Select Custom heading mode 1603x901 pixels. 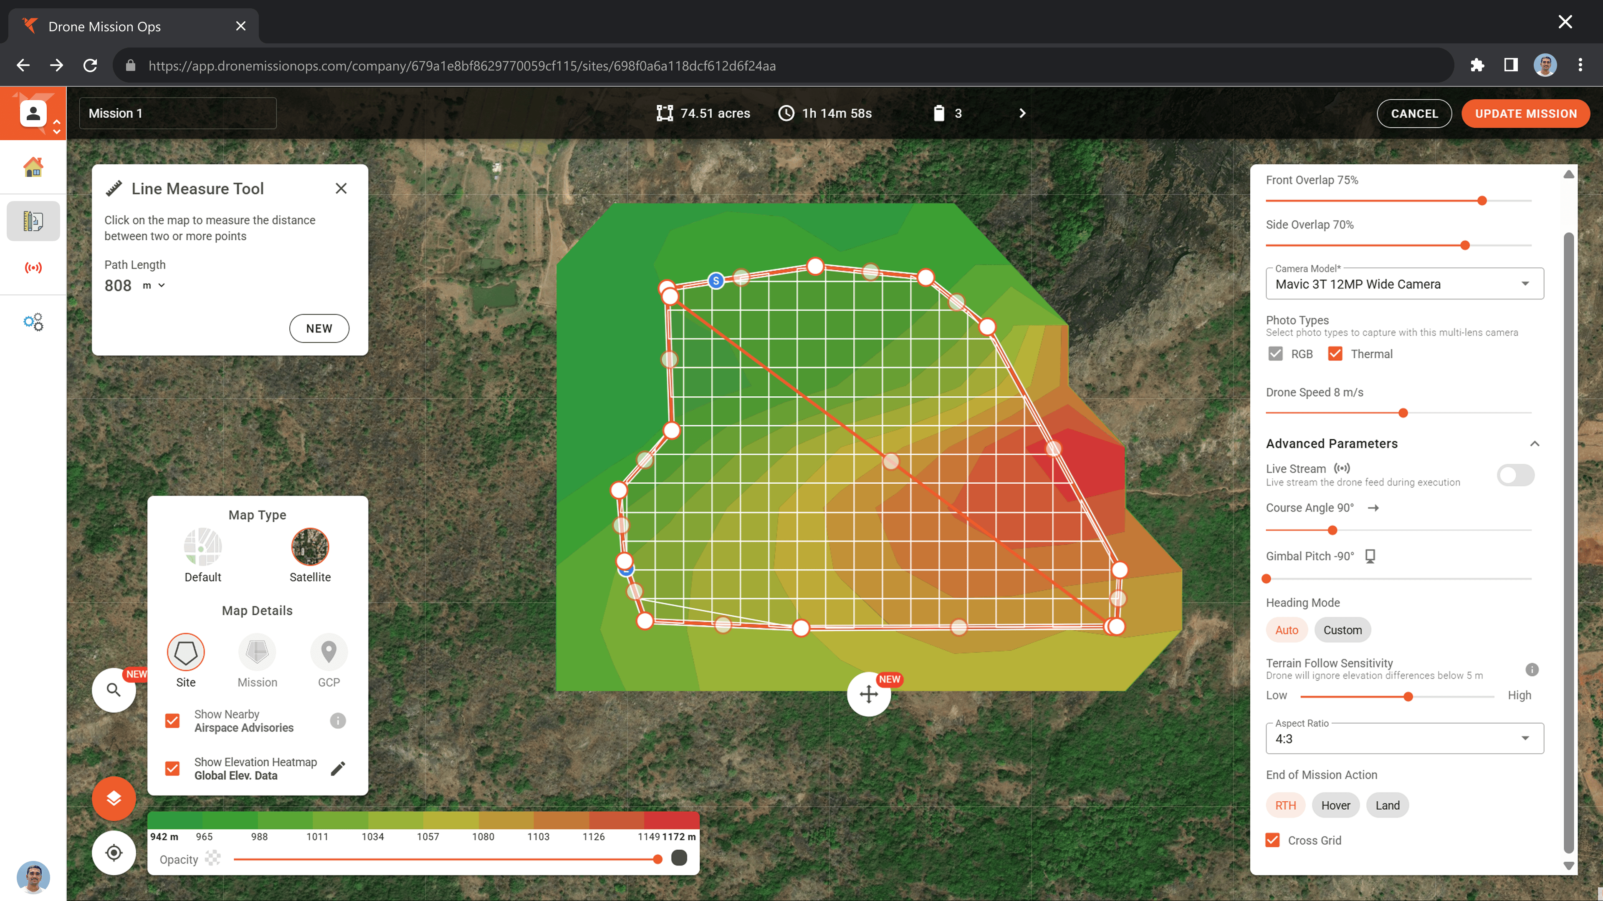(1343, 630)
